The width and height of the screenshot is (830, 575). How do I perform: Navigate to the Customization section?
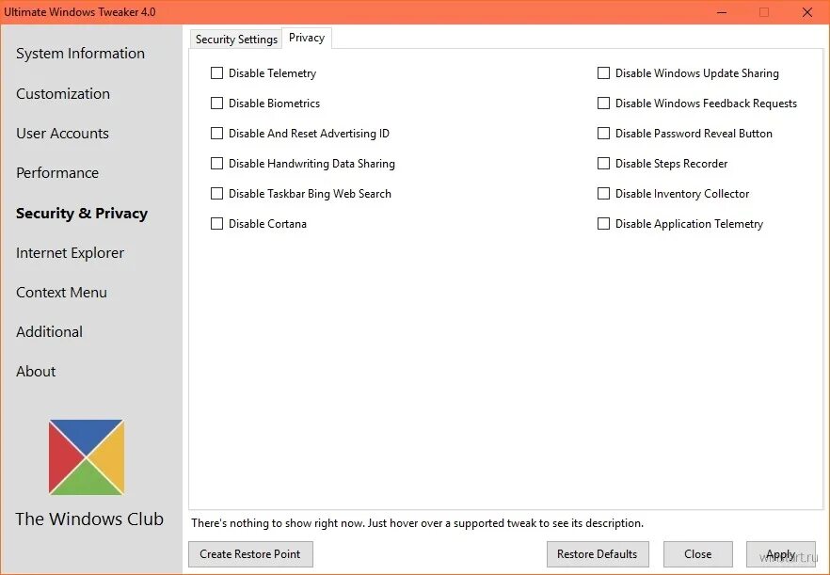pyautogui.click(x=63, y=93)
